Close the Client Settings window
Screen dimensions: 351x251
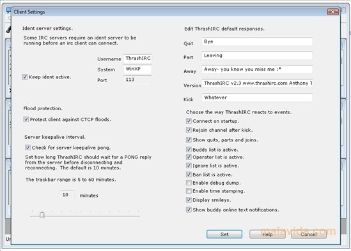pos(333,11)
